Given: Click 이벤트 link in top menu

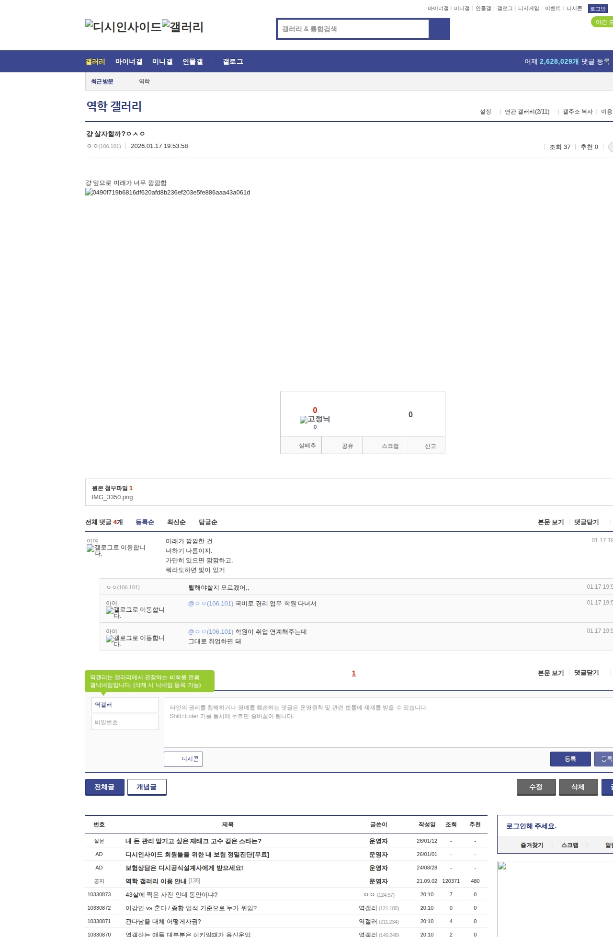Looking at the screenshot, I should click(x=553, y=9).
